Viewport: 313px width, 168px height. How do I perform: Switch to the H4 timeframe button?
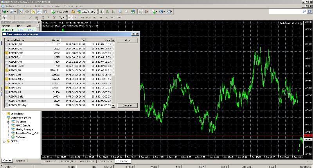[x=101, y=18]
